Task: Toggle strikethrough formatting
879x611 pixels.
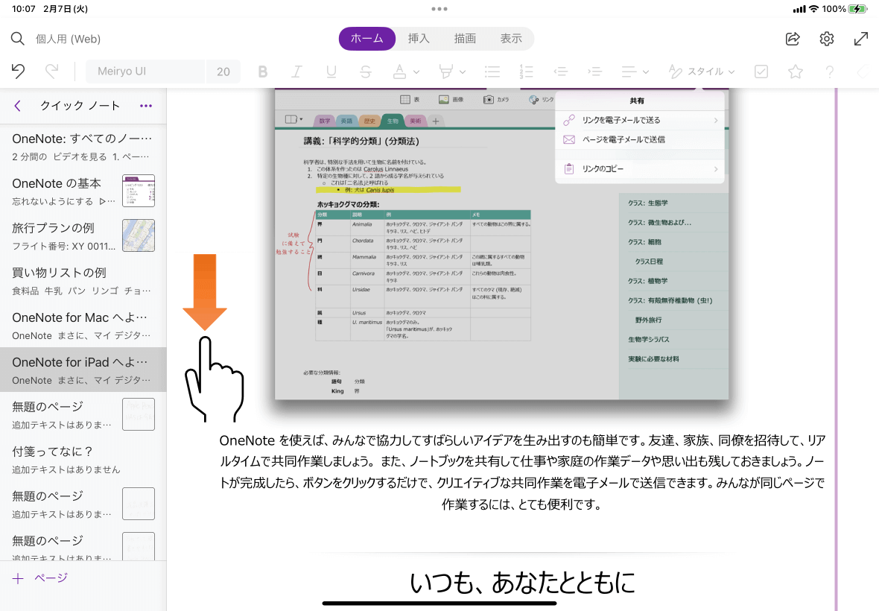Action: (366, 72)
